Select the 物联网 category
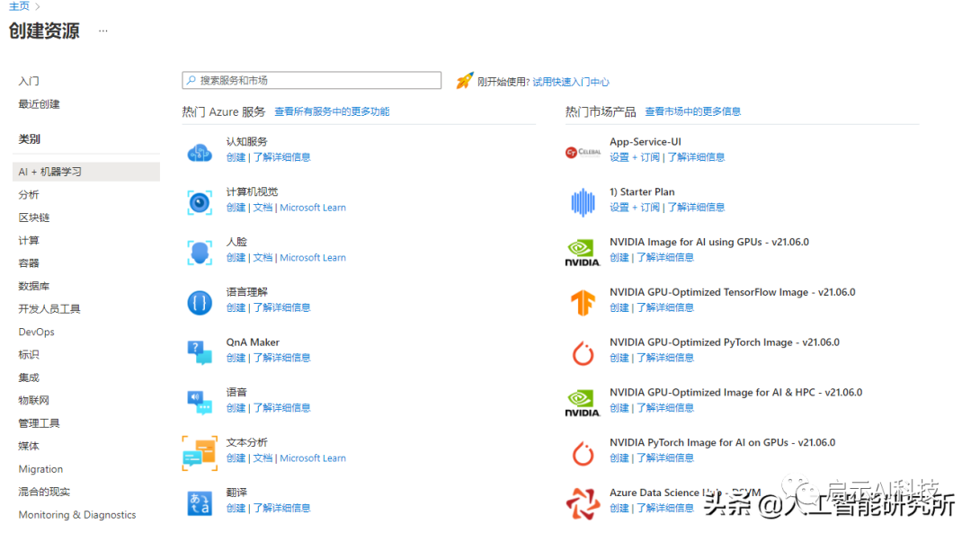This screenshot has width=971, height=533. (34, 401)
